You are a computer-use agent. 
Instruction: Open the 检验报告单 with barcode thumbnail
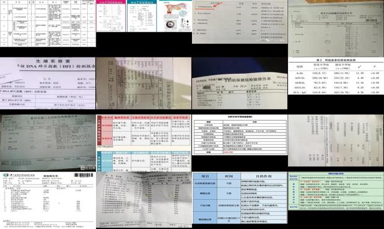48,201
